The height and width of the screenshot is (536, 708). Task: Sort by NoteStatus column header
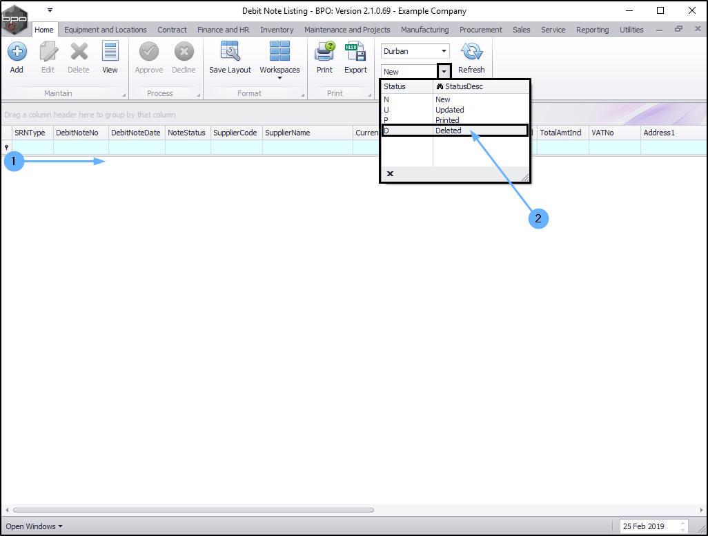pos(188,133)
